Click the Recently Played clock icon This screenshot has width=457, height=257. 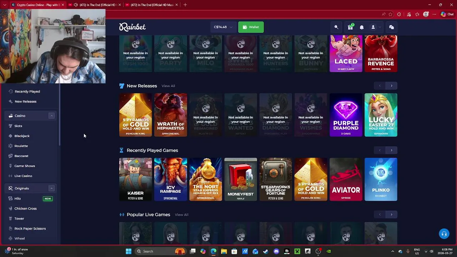pyautogui.click(x=11, y=91)
